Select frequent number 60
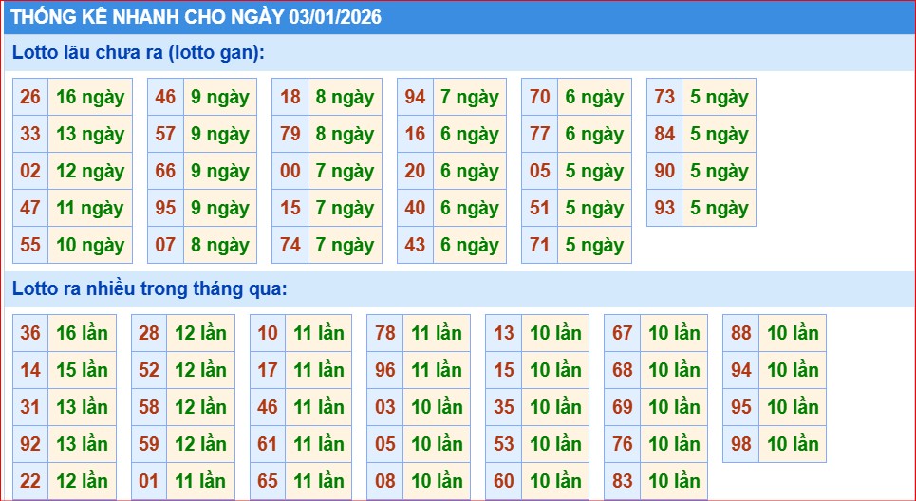The image size is (916, 501). point(504,481)
